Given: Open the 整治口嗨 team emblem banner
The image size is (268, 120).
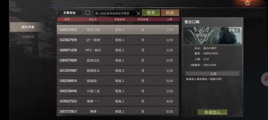Looking at the screenshot, I should (x=213, y=36).
